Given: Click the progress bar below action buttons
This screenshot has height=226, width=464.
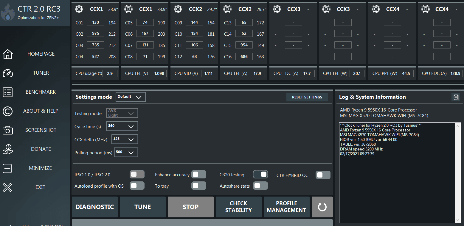Looking at the screenshot, I should coord(202,223).
